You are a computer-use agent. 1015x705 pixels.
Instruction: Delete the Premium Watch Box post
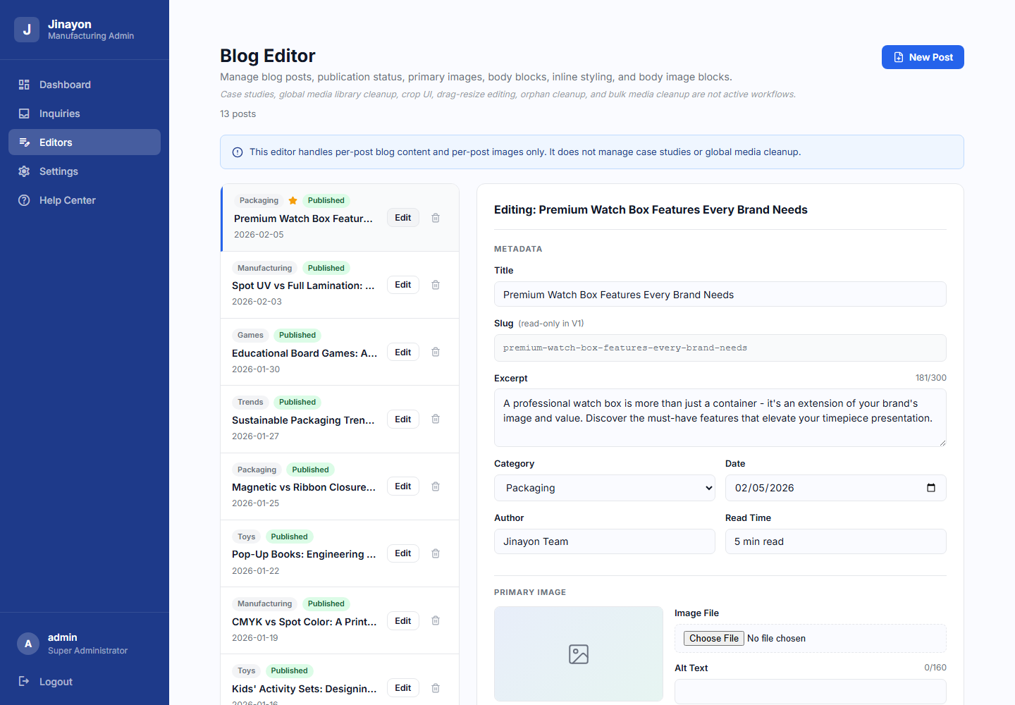[436, 218]
